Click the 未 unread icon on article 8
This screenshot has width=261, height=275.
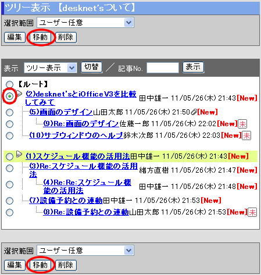pyautogui.click(x=252, y=212)
